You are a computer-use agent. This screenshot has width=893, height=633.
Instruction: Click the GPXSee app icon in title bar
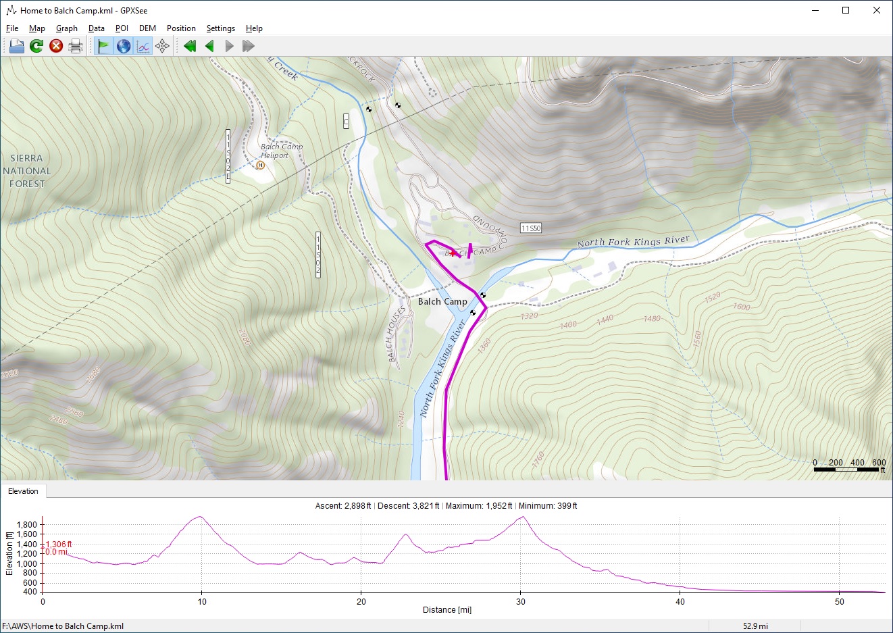click(11, 10)
